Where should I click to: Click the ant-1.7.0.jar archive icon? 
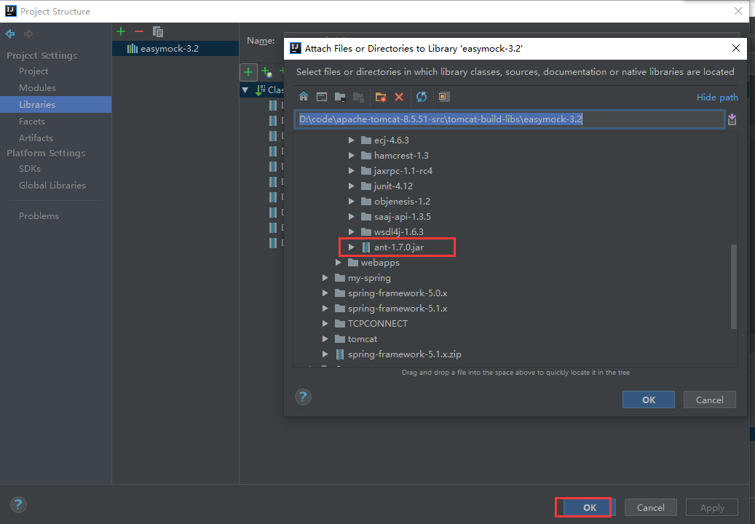tap(366, 247)
